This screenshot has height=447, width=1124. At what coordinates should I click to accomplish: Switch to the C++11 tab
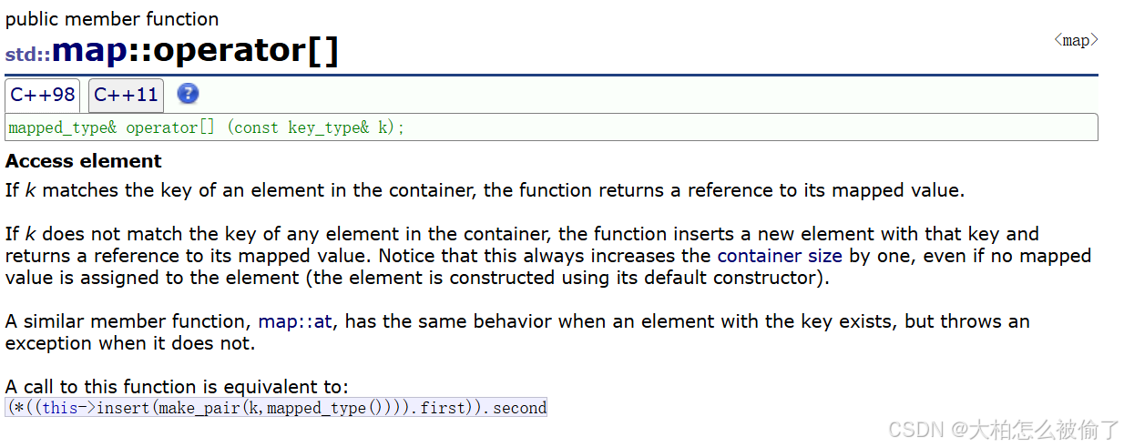click(x=126, y=95)
